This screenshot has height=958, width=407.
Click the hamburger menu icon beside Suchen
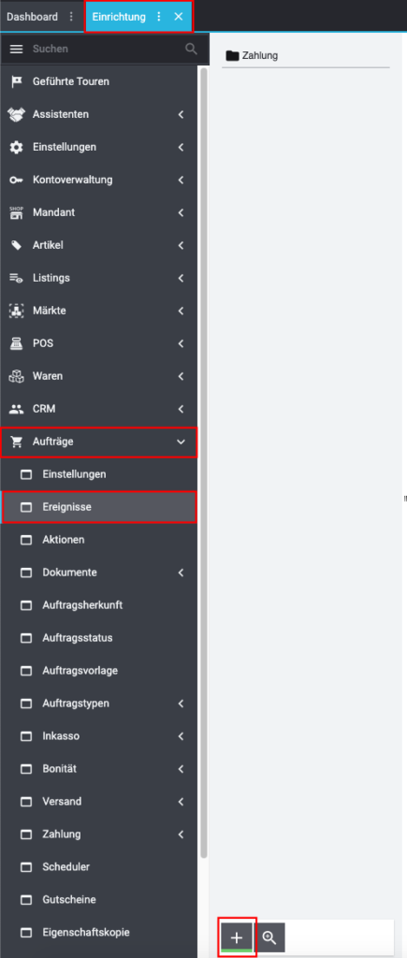16,49
